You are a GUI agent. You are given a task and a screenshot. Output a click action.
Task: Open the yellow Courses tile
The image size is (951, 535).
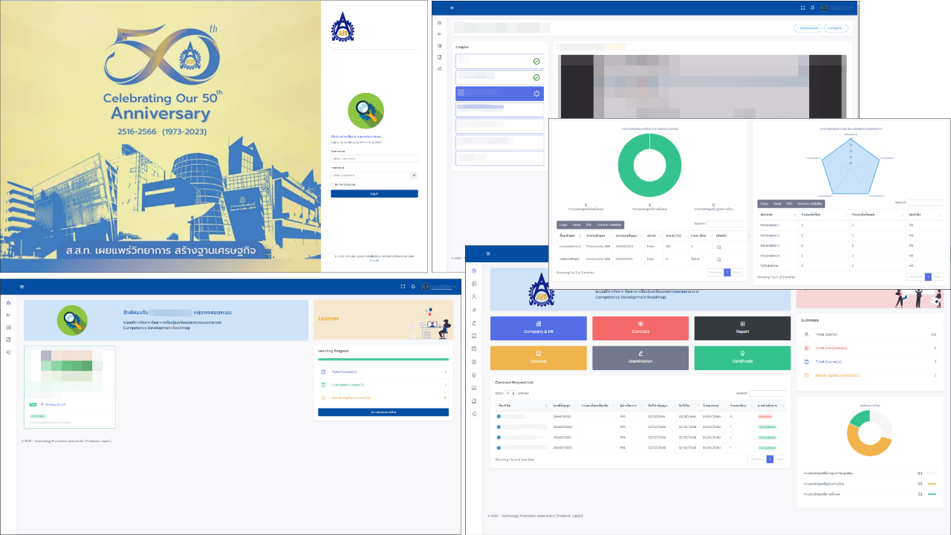click(538, 358)
